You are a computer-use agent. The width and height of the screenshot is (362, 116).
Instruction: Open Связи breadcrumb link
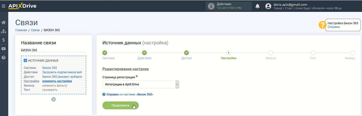35,30
